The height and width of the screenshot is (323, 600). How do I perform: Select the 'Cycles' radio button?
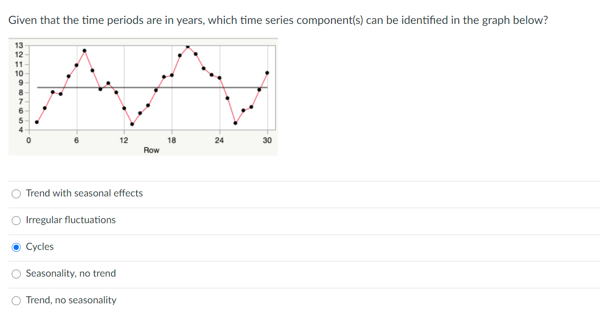pos(16,247)
